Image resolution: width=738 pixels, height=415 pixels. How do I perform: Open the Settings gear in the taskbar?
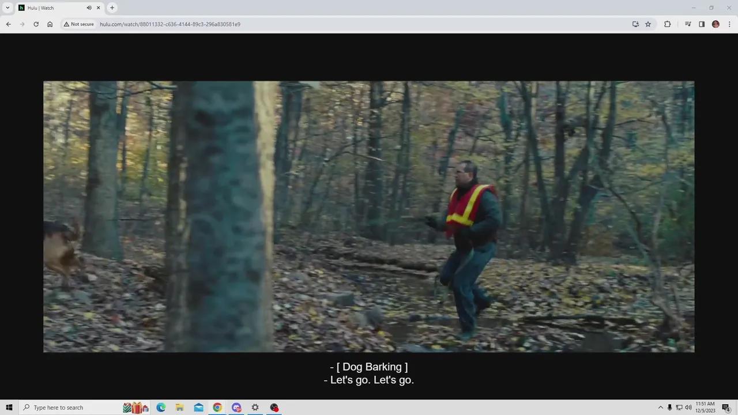pos(255,408)
